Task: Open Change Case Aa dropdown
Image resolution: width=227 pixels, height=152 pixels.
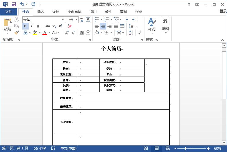Action: tap(56, 33)
